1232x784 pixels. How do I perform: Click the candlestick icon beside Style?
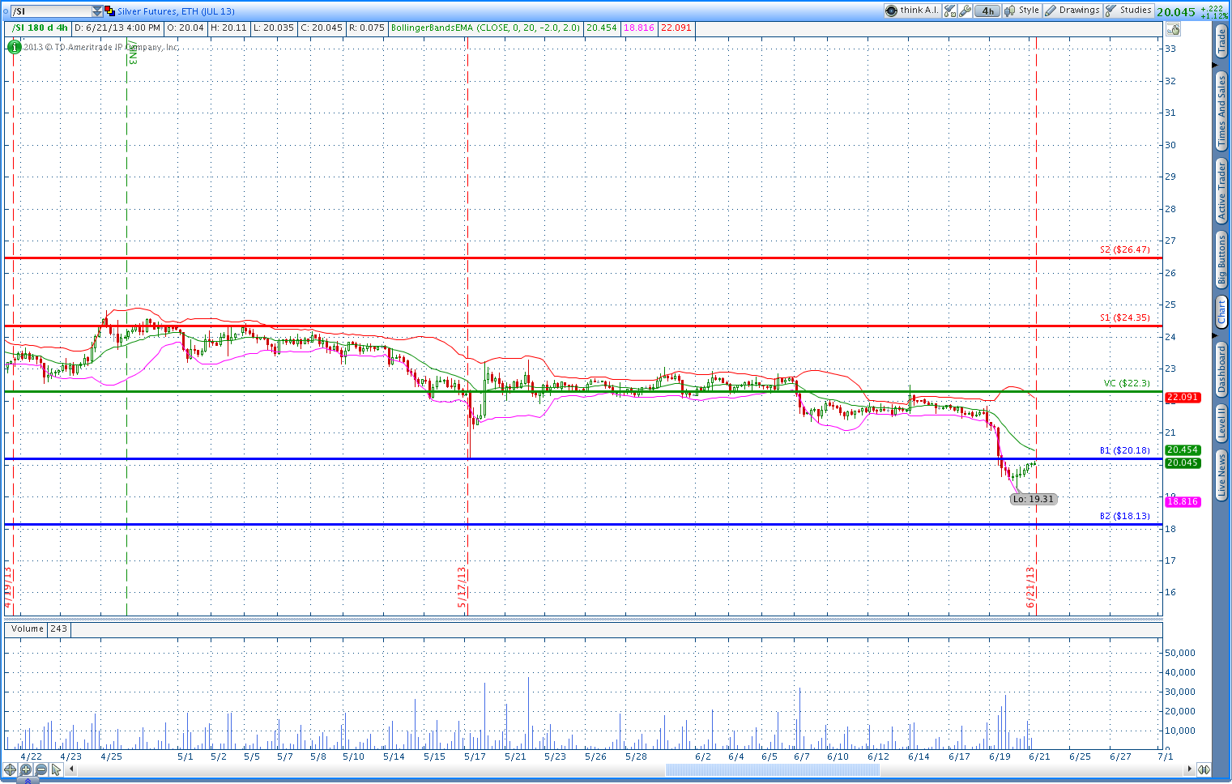point(1008,11)
